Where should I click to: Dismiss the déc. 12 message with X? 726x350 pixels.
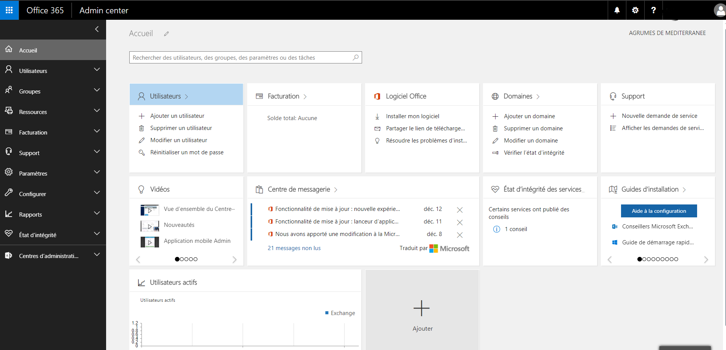tap(459, 210)
